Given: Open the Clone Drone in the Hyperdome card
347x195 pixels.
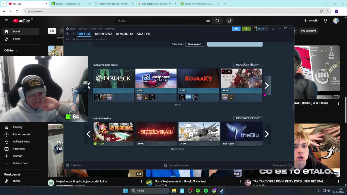Looking at the screenshot, I should (x=113, y=134).
